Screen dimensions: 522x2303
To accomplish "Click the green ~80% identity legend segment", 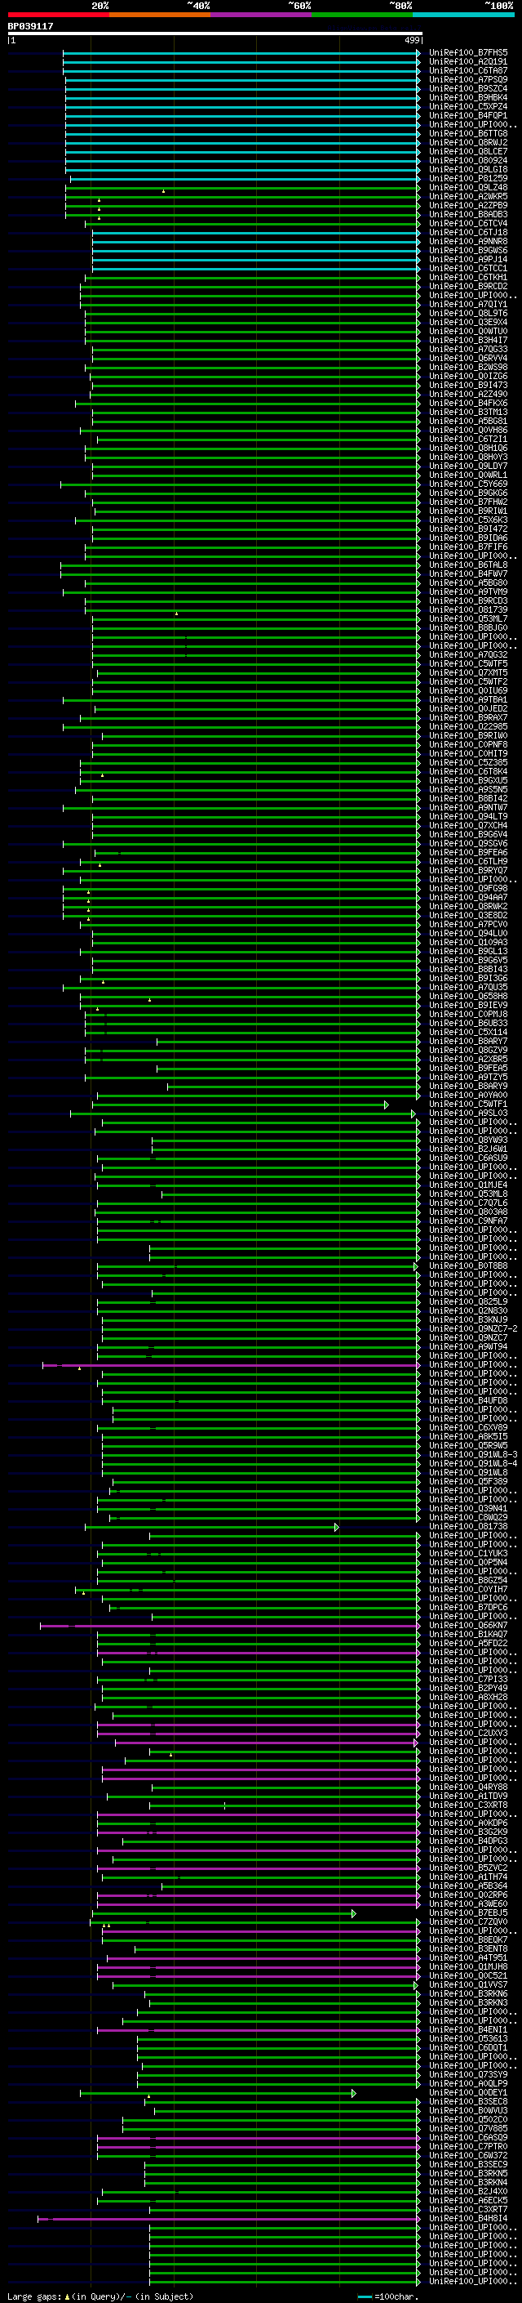I will tap(362, 15).
